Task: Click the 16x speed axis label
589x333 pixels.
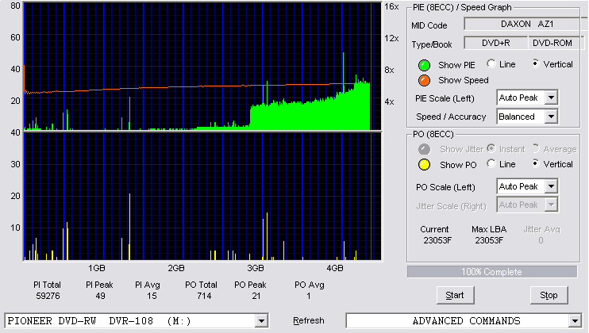Action: pos(391,6)
